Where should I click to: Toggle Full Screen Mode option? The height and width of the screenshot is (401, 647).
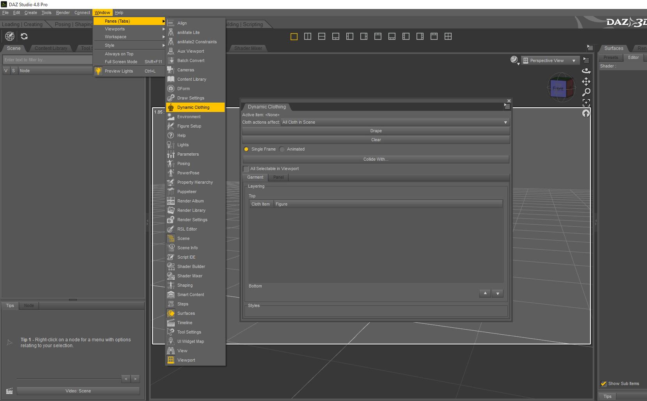[129, 62]
